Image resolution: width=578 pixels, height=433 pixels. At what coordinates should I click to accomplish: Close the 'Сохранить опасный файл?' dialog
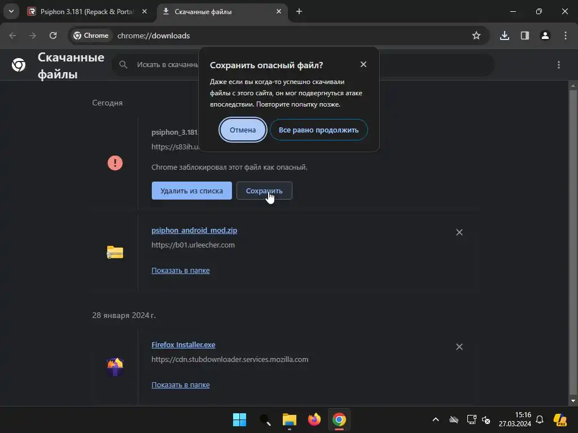[364, 64]
